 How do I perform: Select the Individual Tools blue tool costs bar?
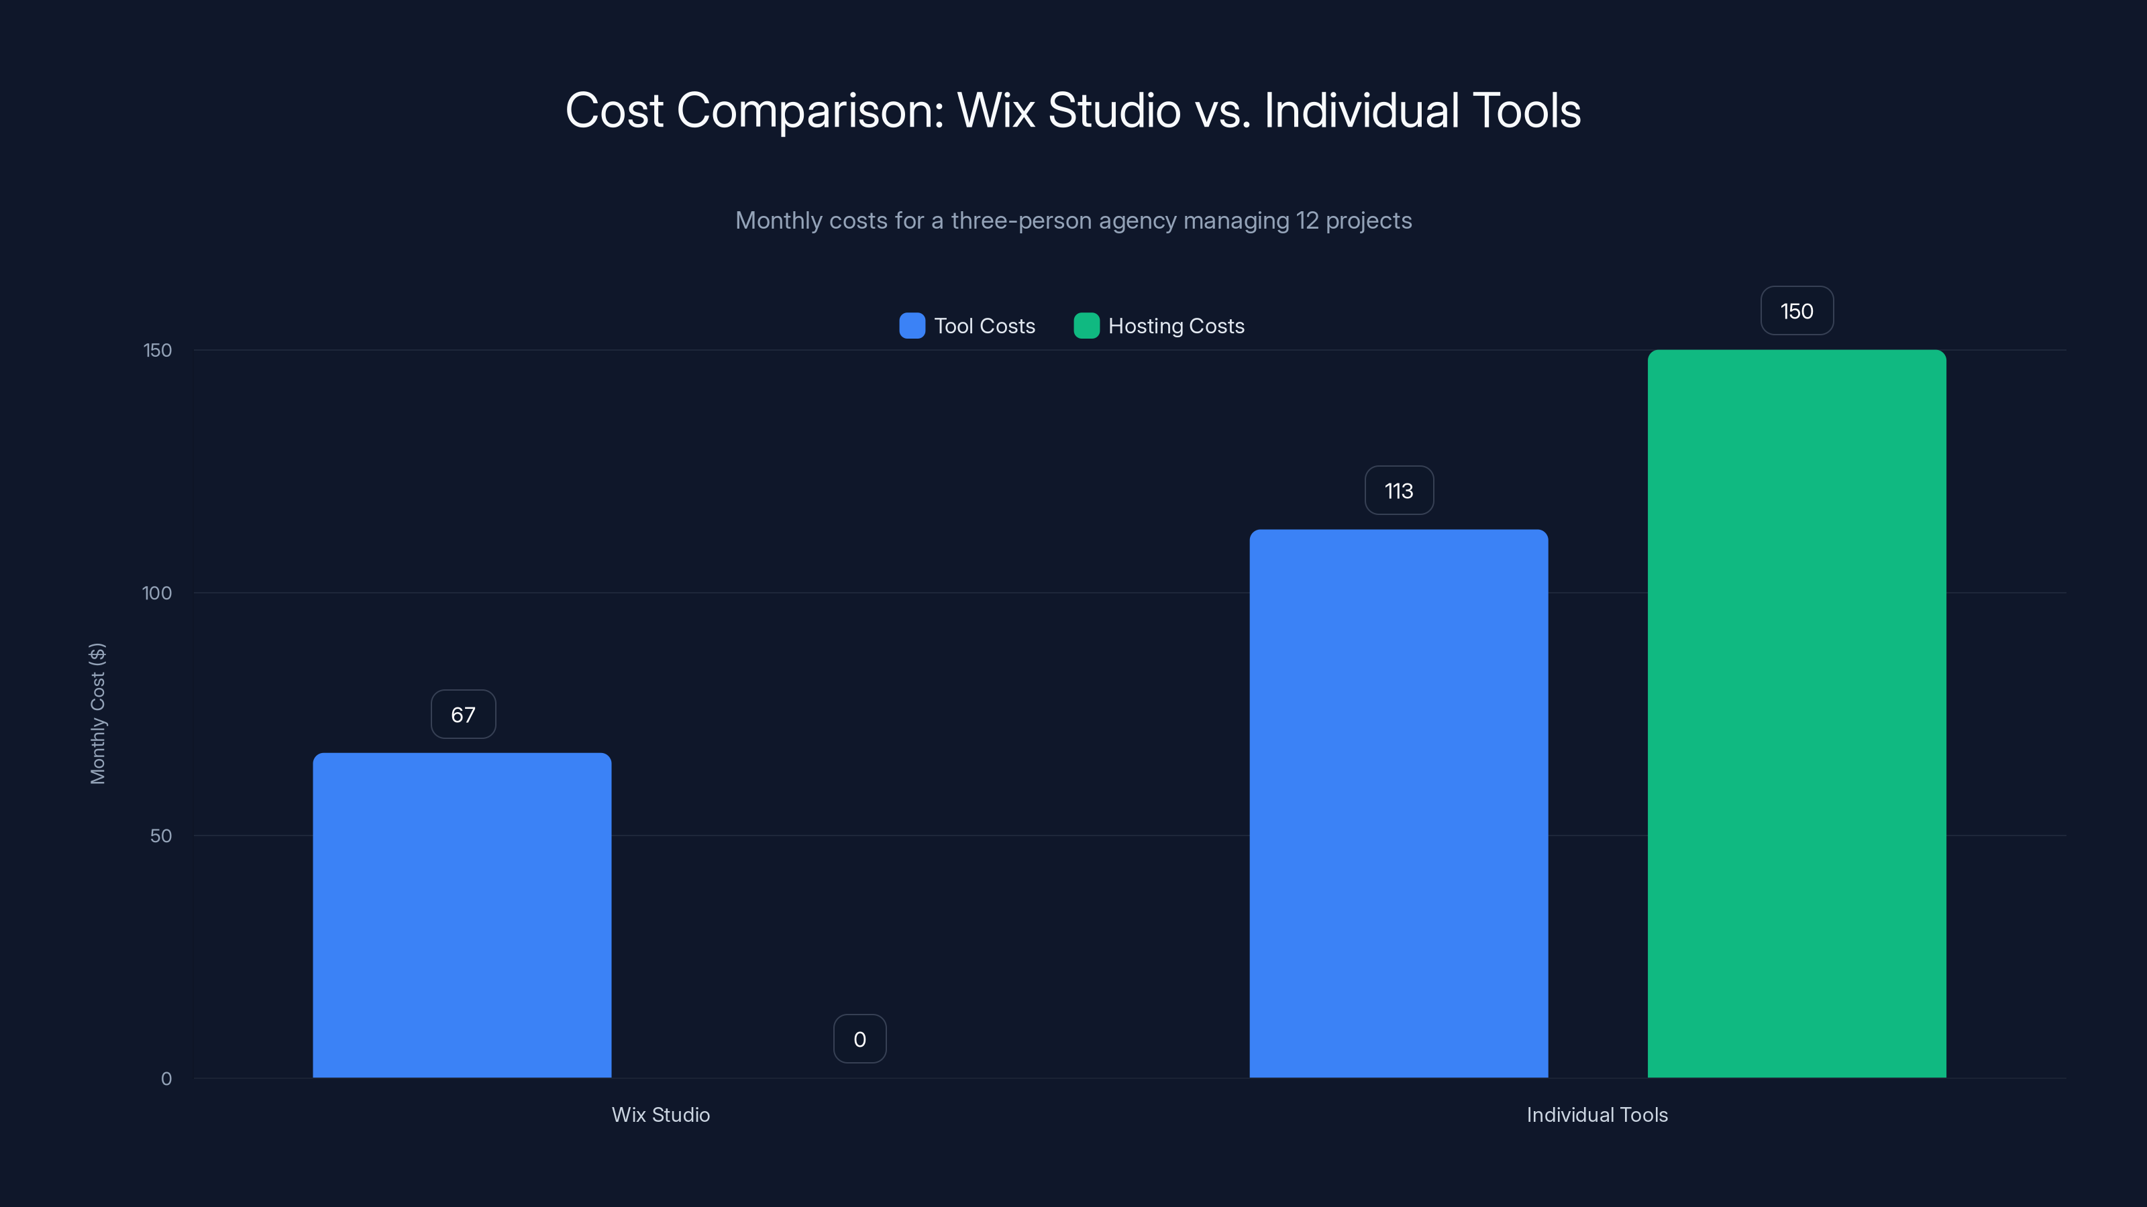[x=1398, y=803]
